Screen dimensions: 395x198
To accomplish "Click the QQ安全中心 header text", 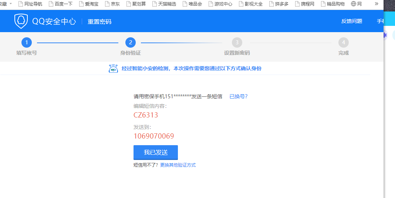I will tap(54, 21).
